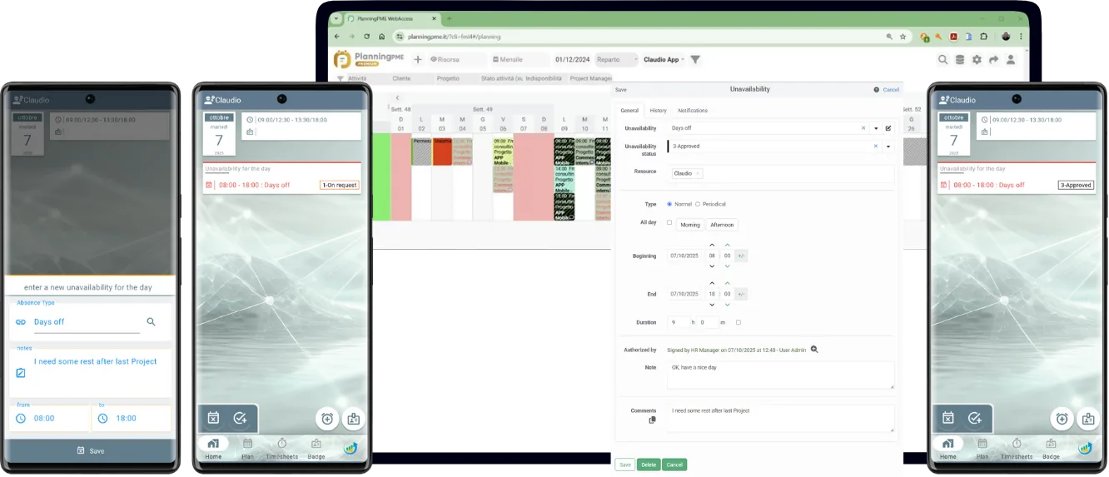Screen dimensions: 1109x477
Task: Clear the Days off unavailability value with X
Action: [x=863, y=128]
